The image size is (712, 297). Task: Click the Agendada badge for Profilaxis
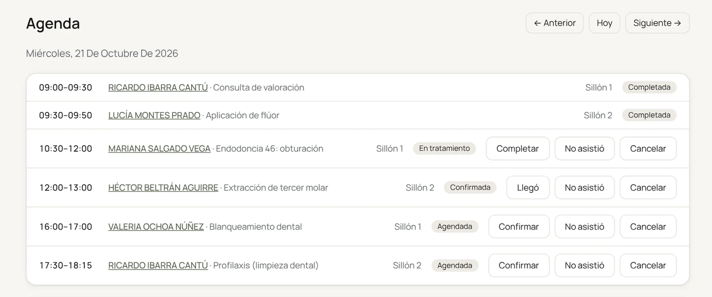[455, 265]
